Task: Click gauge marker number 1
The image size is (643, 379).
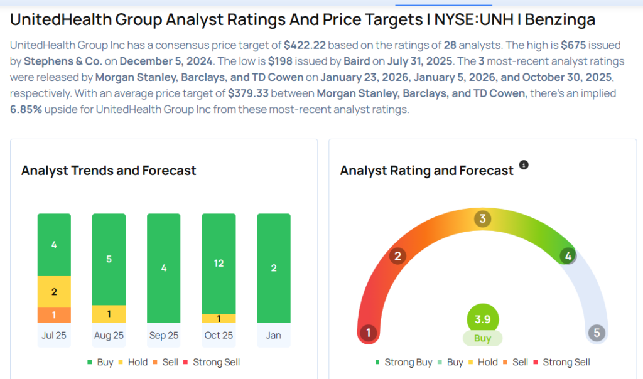Action: click(x=369, y=333)
